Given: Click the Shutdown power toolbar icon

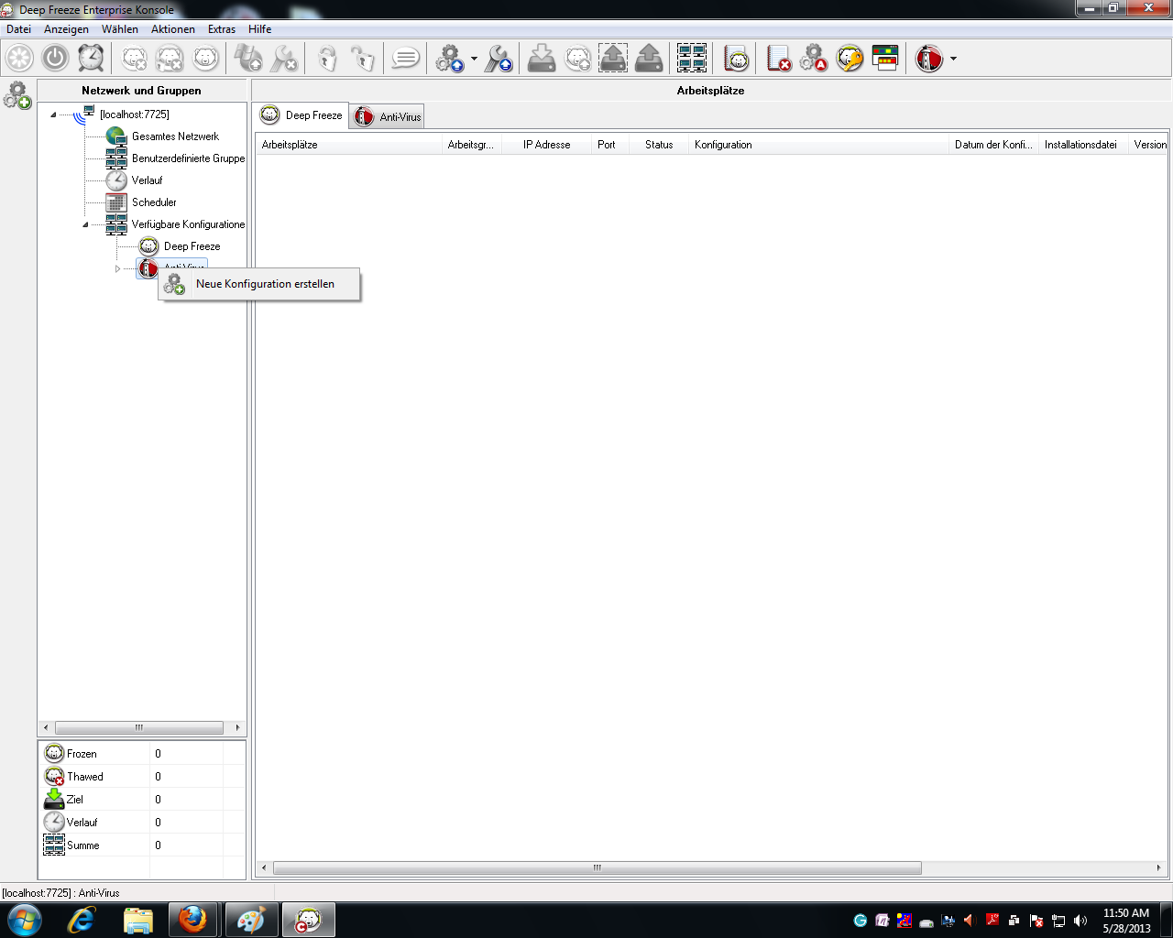Looking at the screenshot, I should tap(55, 59).
